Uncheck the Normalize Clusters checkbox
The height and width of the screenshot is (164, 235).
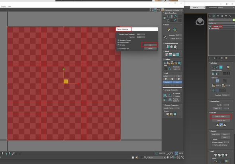118,40
